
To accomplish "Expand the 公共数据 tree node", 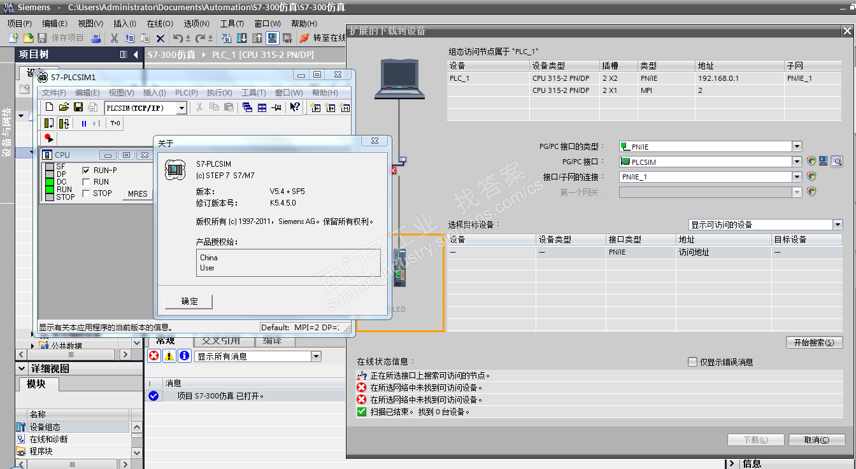I will (33, 346).
